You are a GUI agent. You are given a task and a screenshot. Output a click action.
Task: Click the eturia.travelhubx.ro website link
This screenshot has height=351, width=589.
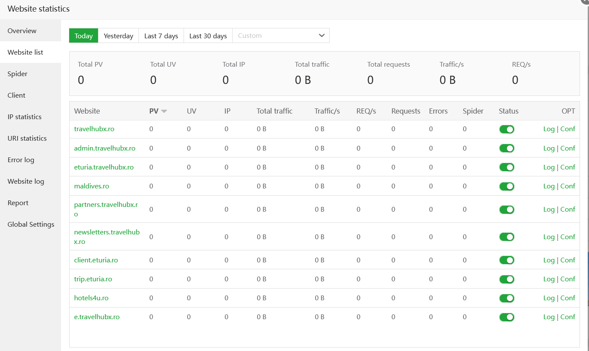104,167
